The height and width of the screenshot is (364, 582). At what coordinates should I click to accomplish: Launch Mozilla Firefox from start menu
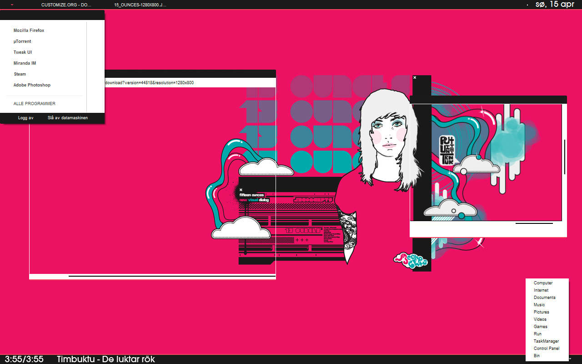(29, 30)
